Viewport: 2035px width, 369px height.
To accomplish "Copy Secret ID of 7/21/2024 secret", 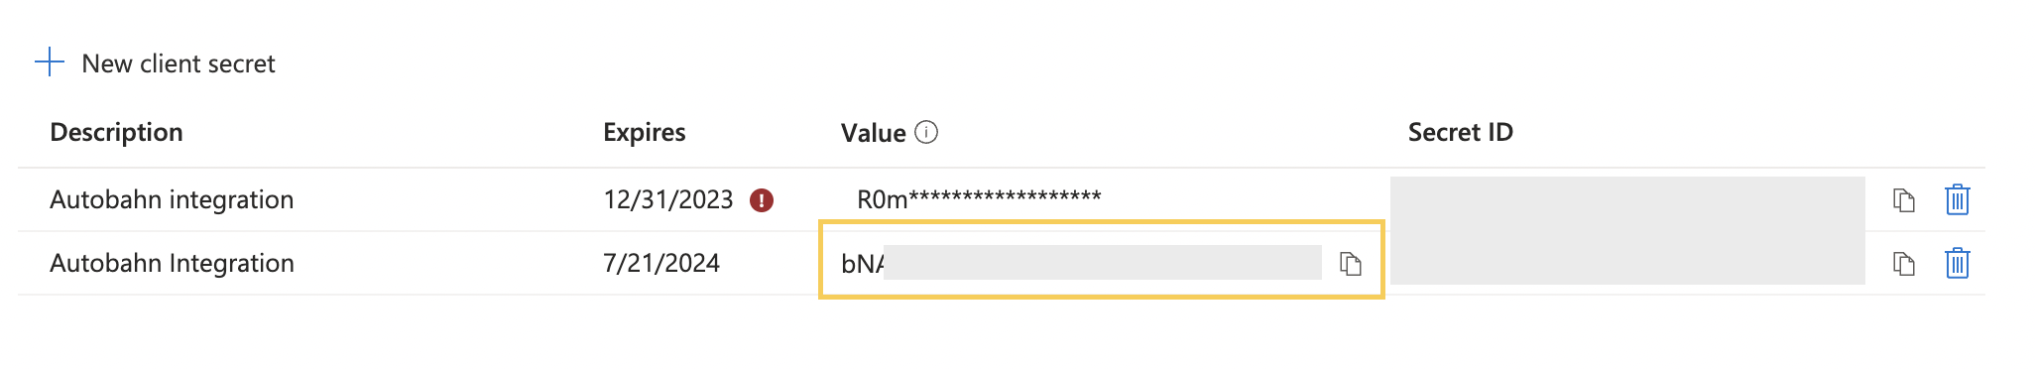I will [x=1903, y=264].
